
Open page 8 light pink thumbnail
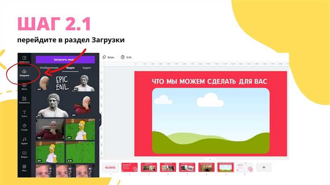[x=245, y=167]
